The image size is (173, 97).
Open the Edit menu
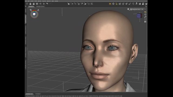[x=29, y=1]
